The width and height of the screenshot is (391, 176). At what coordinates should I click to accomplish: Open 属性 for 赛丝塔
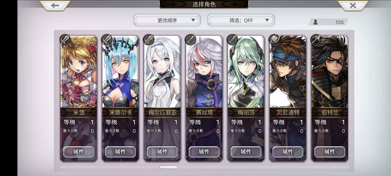[x=204, y=152]
